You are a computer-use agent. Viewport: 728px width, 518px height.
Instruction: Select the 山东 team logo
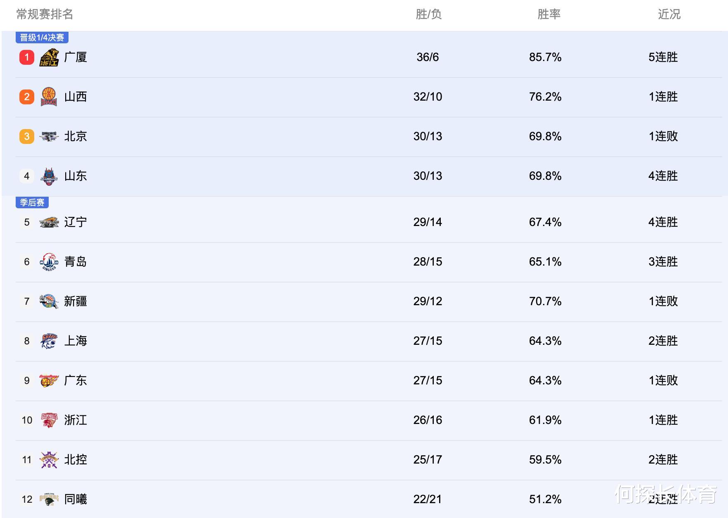49,176
